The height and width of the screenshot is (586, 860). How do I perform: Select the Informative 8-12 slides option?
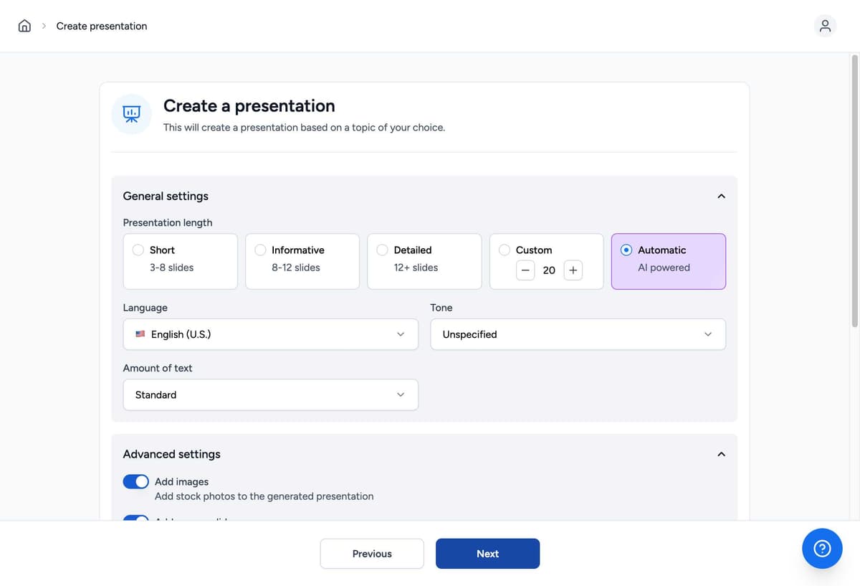[x=302, y=261]
